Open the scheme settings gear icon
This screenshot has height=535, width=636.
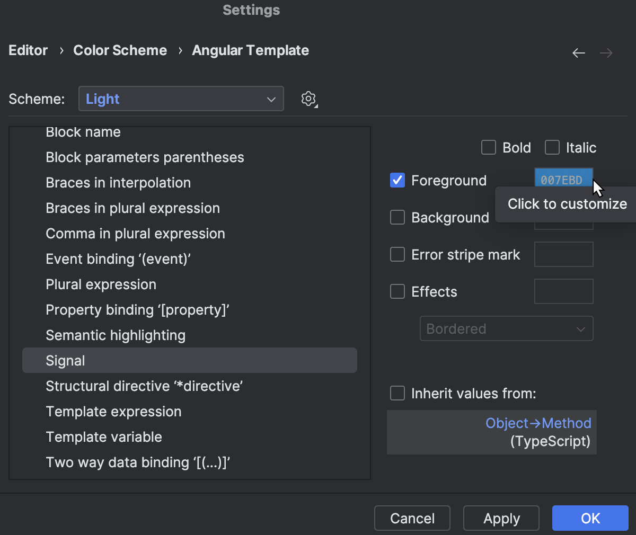[308, 99]
